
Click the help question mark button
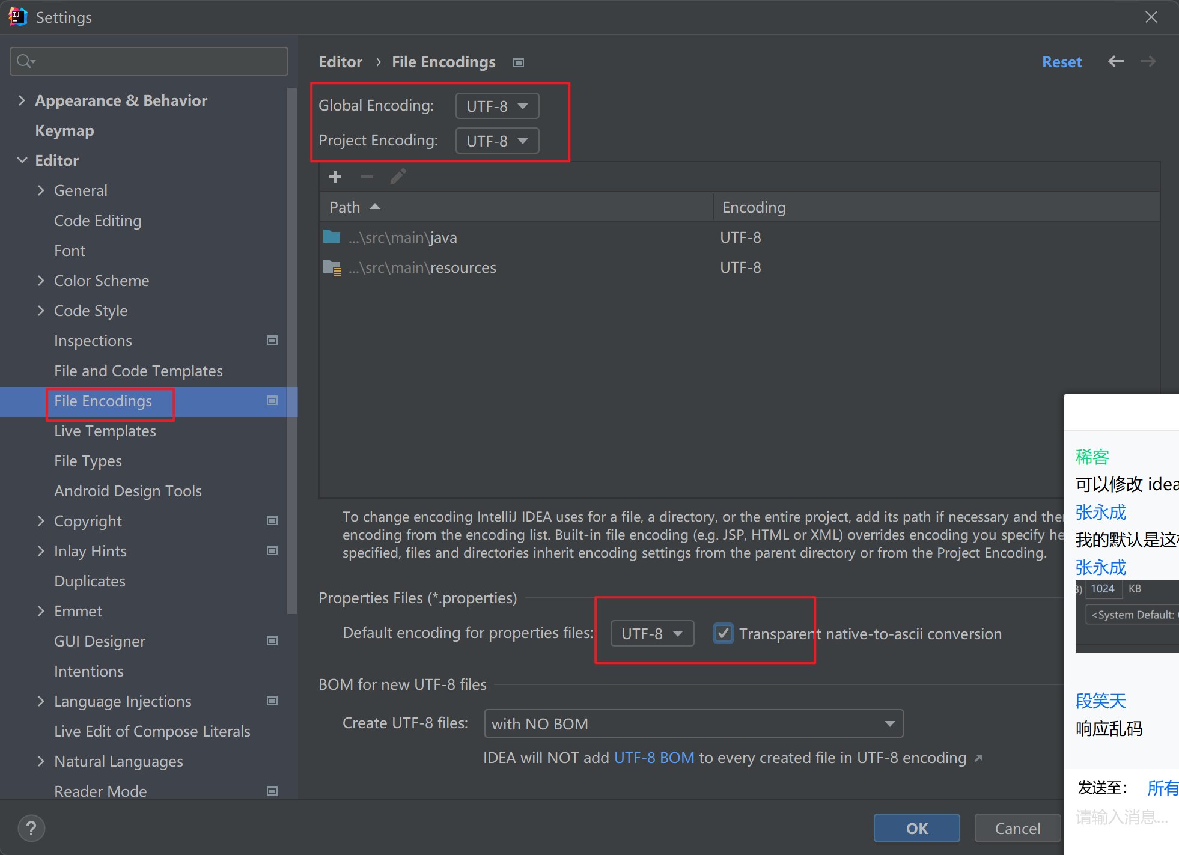pyautogui.click(x=31, y=828)
